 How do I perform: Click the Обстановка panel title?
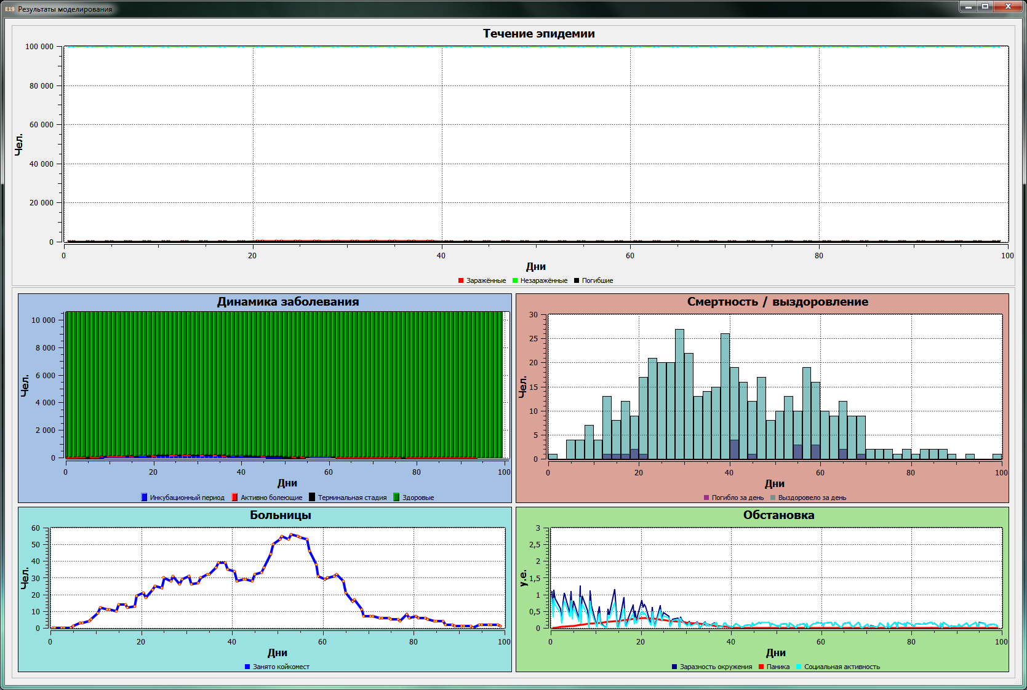778,515
